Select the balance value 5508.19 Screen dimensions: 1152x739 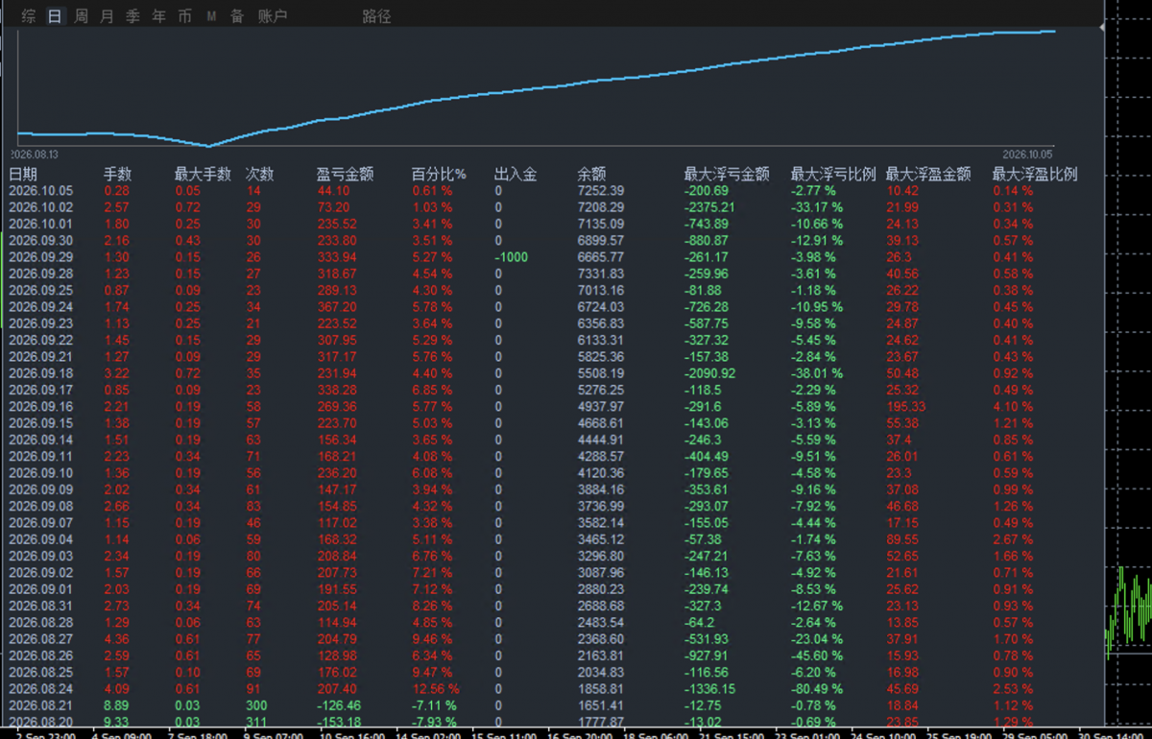pyautogui.click(x=600, y=373)
